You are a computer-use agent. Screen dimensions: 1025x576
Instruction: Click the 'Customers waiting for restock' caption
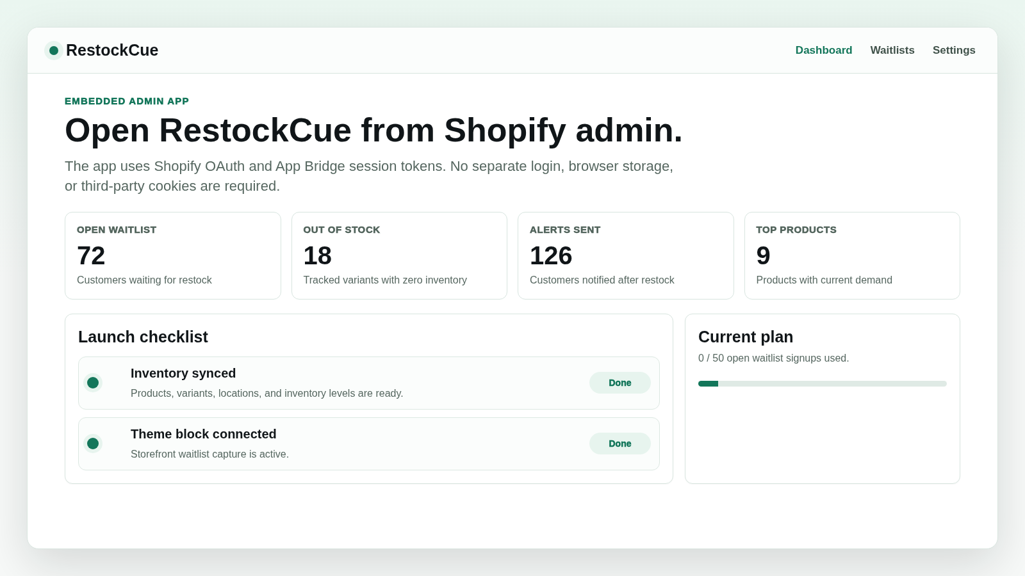pos(144,280)
